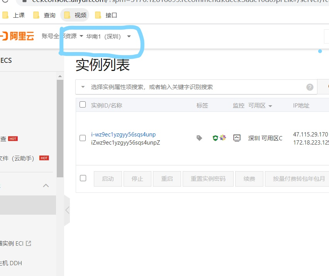Click the colorful CentOS system icon

(223, 138)
